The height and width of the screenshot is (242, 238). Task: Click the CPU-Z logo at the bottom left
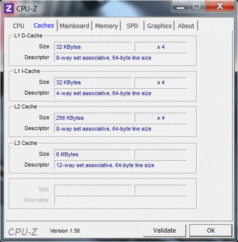(x=23, y=232)
